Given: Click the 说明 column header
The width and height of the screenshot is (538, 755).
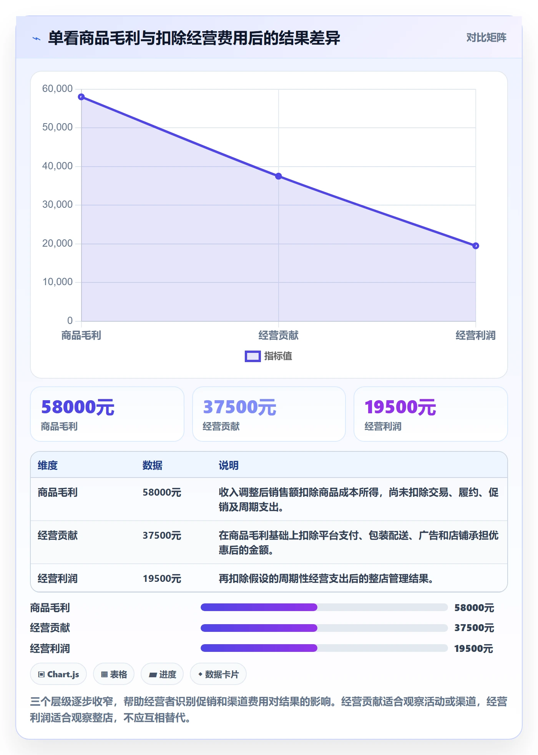Looking at the screenshot, I should tap(229, 466).
